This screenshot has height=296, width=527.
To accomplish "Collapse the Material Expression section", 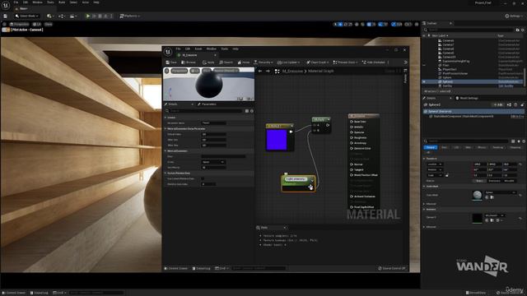I will click(166, 151).
